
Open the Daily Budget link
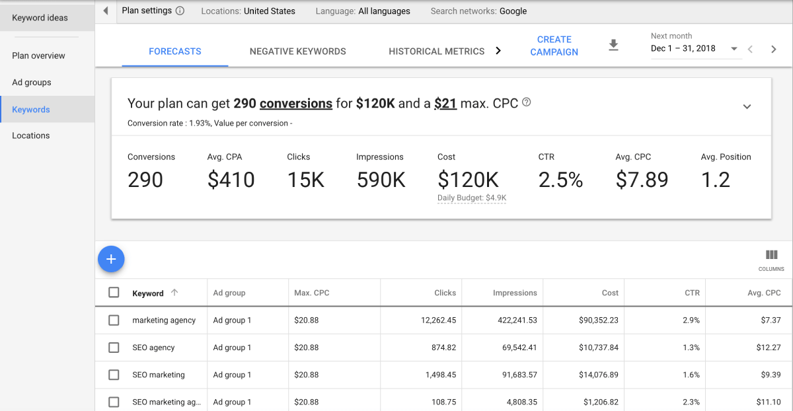[x=471, y=197]
